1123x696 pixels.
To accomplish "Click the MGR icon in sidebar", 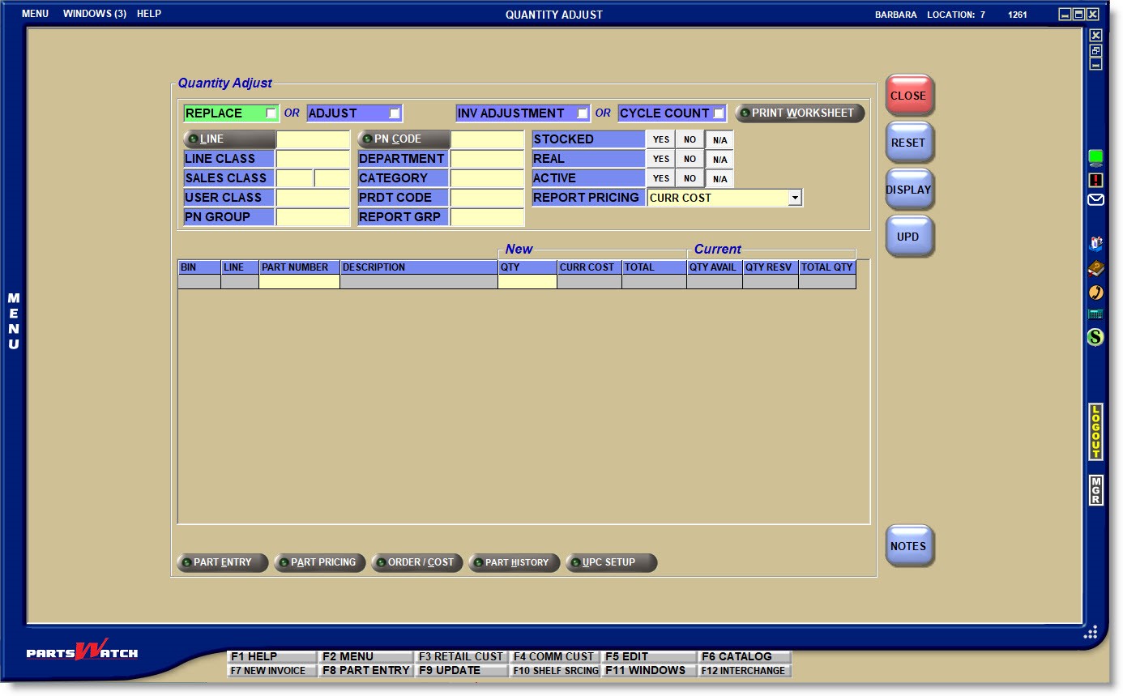I will pyautogui.click(x=1095, y=490).
